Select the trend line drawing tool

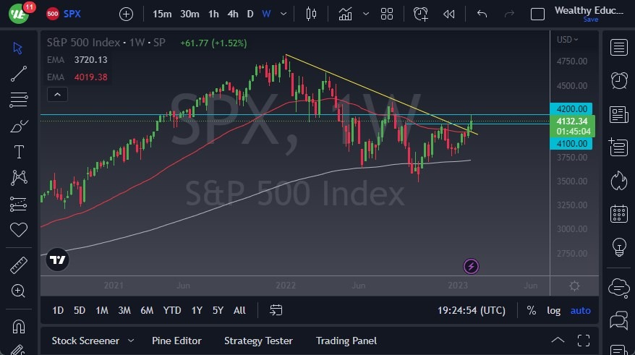click(x=19, y=73)
